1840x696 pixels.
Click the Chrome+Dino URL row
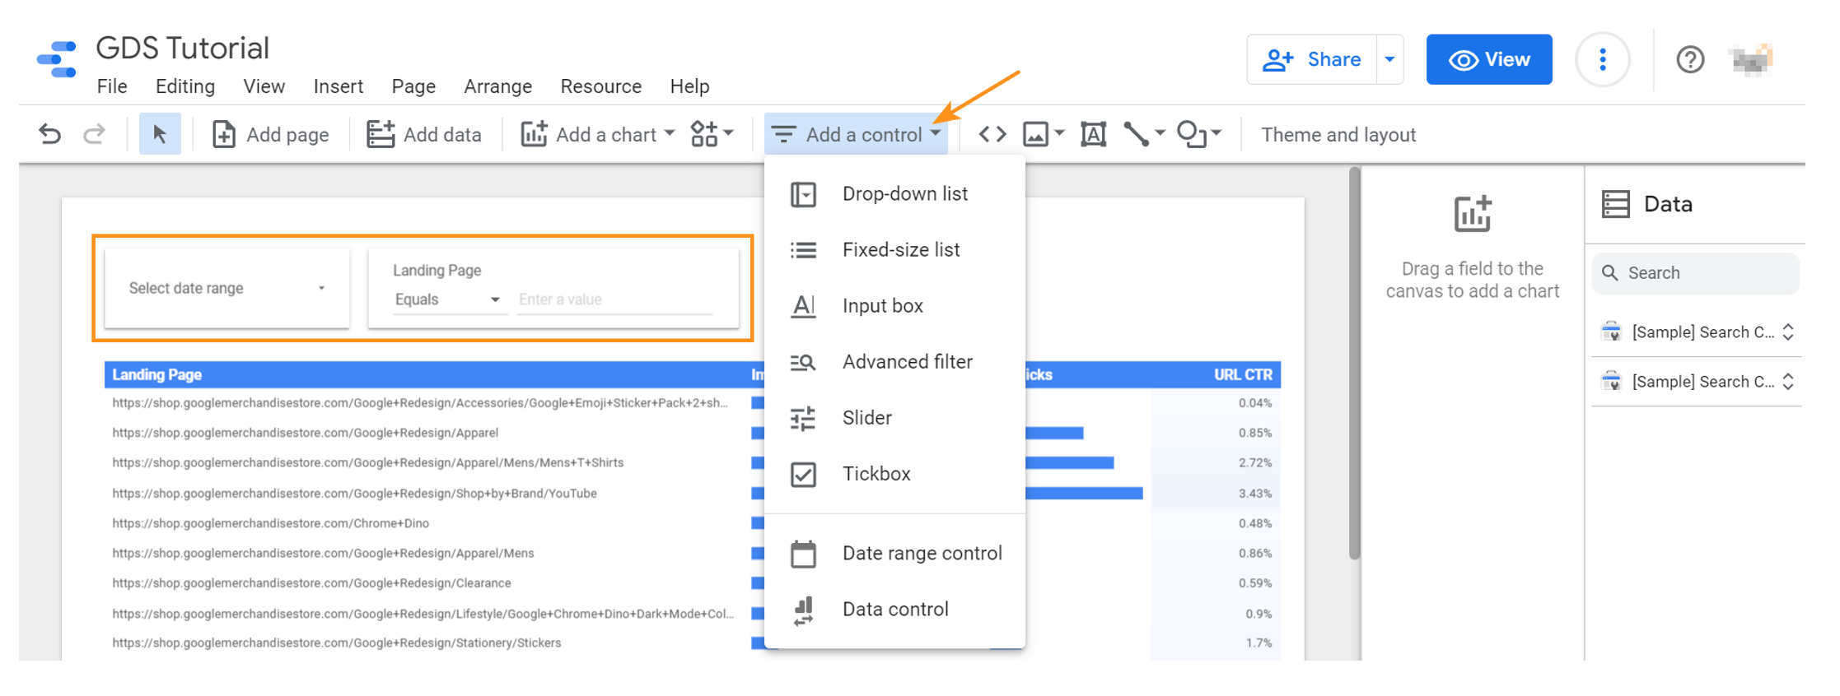pyautogui.click(x=271, y=523)
